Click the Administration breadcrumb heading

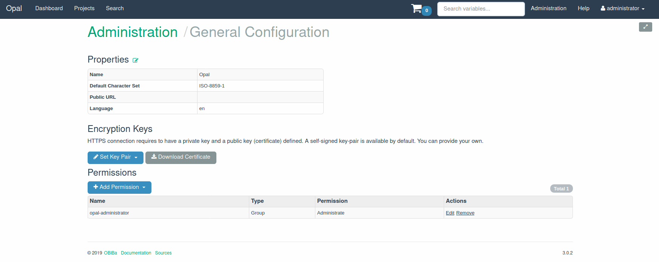(x=133, y=32)
